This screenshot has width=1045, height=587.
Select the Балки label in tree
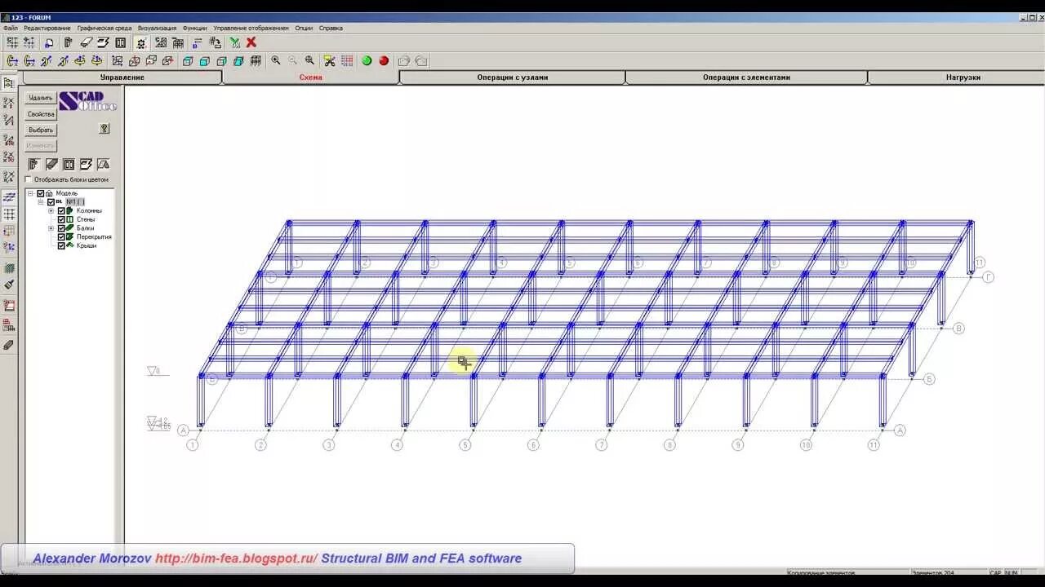(x=85, y=228)
